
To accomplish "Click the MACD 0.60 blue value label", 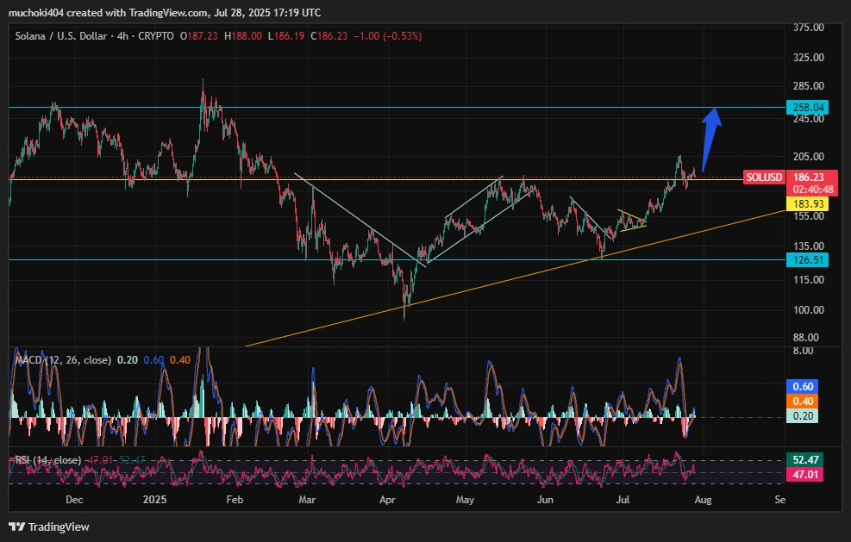I will pyautogui.click(x=804, y=387).
